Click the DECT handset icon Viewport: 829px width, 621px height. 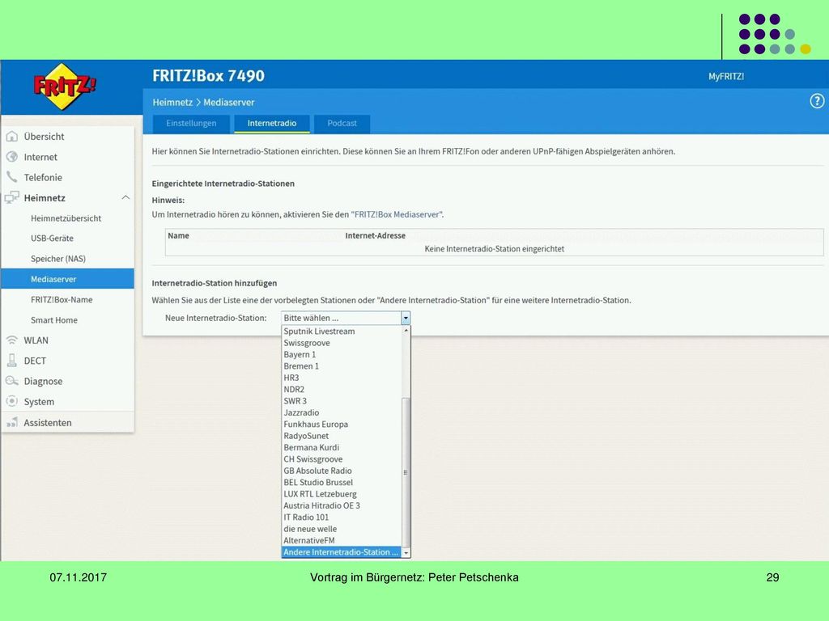click(x=11, y=361)
